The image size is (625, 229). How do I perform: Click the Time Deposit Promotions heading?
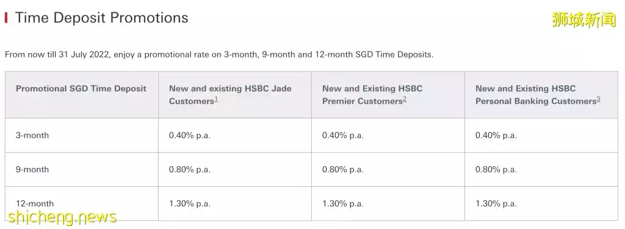click(x=102, y=18)
